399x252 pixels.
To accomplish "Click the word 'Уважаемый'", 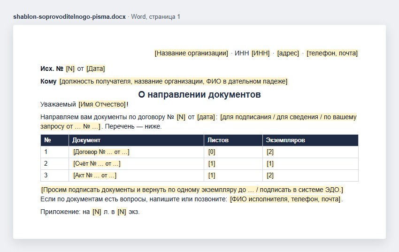I will (58, 104).
